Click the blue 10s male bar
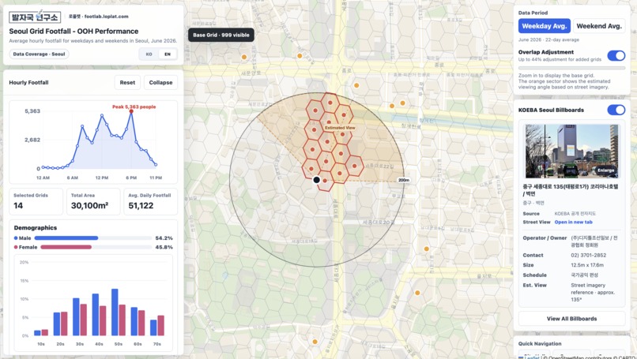The image size is (637, 359). coord(37,333)
